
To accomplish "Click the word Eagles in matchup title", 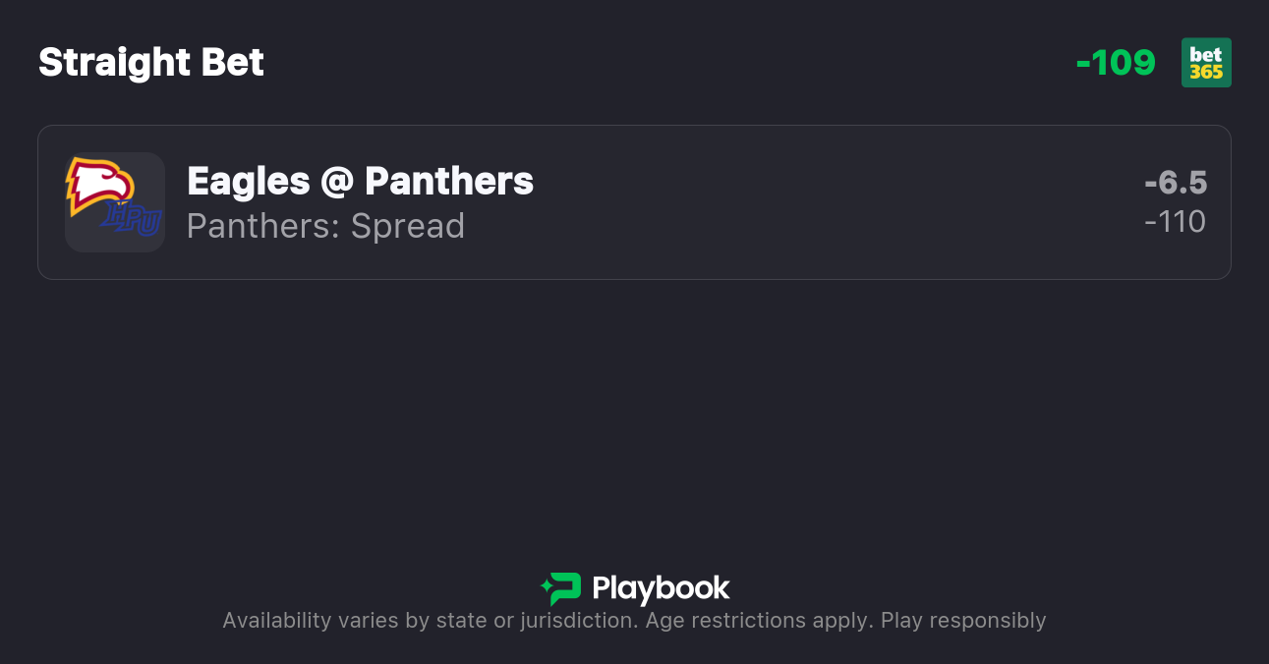I will click(x=248, y=181).
